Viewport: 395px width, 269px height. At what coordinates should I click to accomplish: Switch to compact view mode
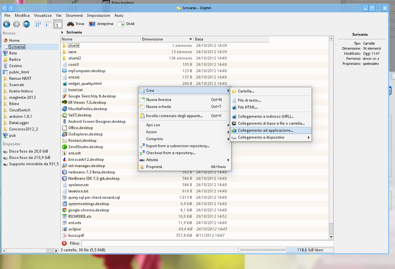click(48, 24)
